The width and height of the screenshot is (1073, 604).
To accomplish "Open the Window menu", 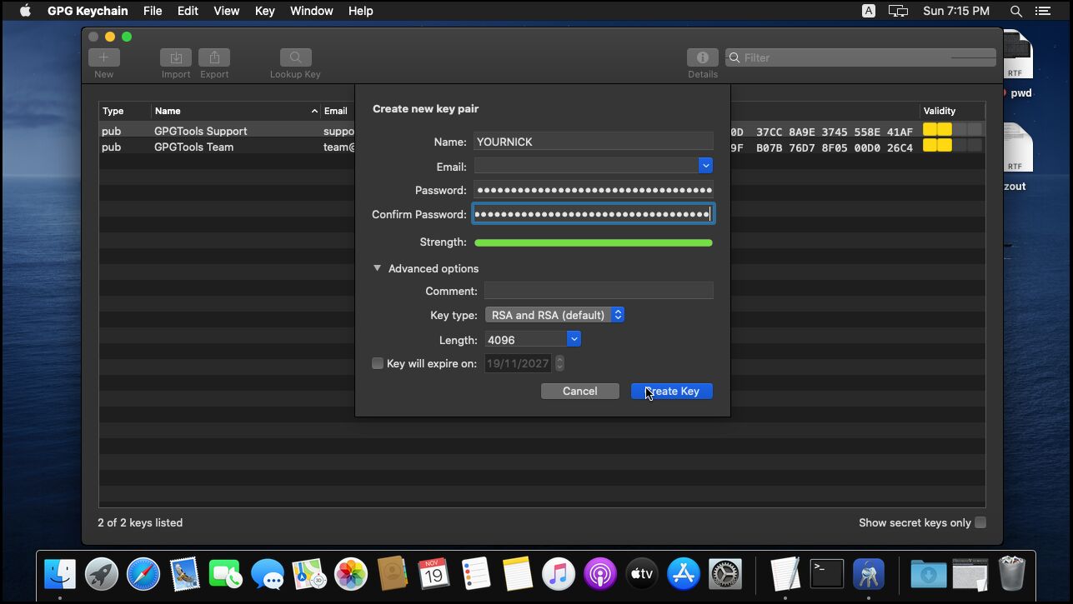I will coord(309,11).
